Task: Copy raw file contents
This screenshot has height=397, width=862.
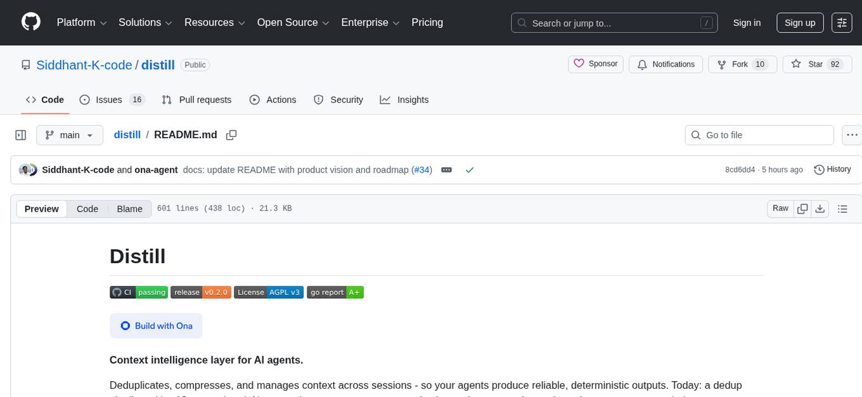Action: pyautogui.click(x=802, y=209)
